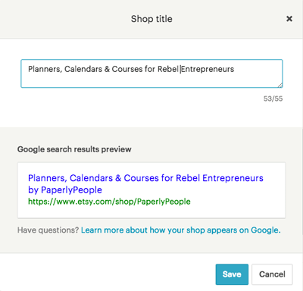The height and width of the screenshot is (291, 303).
Task: Save the shop title
Action: 232,274
